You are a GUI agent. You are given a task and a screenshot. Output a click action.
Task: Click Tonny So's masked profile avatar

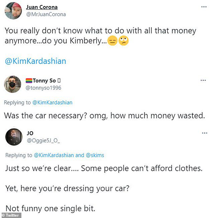point(13,84)
